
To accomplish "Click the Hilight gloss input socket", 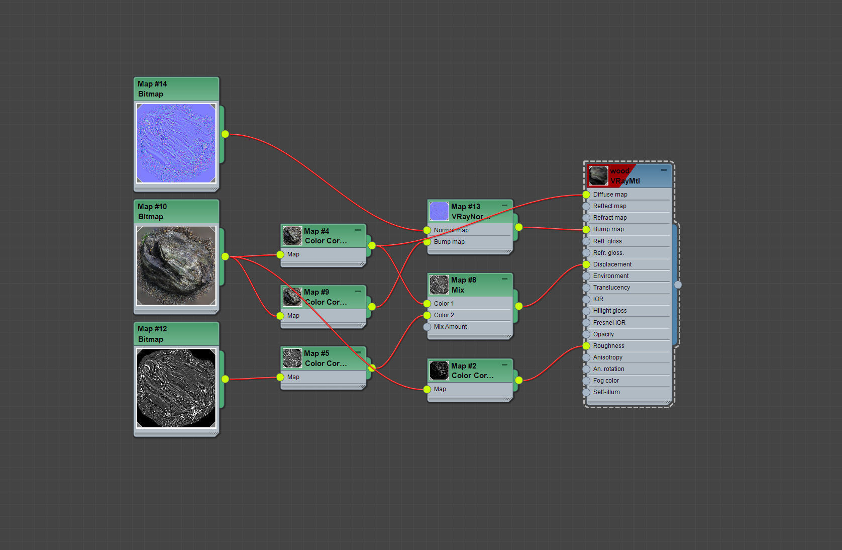I will click(586, 311).
